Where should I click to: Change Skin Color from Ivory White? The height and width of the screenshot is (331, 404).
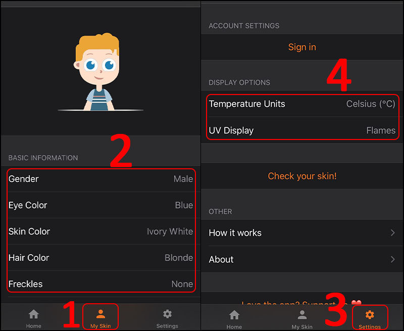[169, 231]
